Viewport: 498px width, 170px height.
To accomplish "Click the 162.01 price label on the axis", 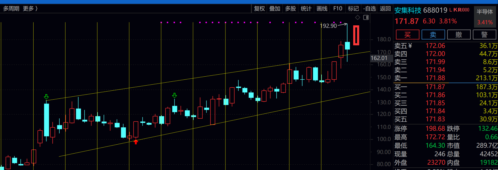I will pyautogui.click(x=379, y=58).
